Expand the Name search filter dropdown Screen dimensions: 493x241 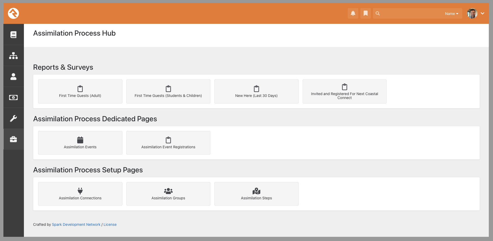(451, 14)
